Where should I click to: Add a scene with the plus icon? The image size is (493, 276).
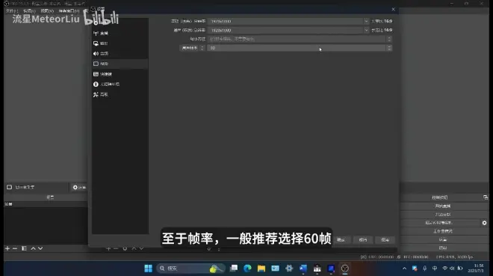click(7, 248)
